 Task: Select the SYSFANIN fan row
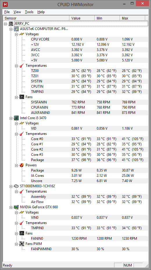[x=89, y=102]
